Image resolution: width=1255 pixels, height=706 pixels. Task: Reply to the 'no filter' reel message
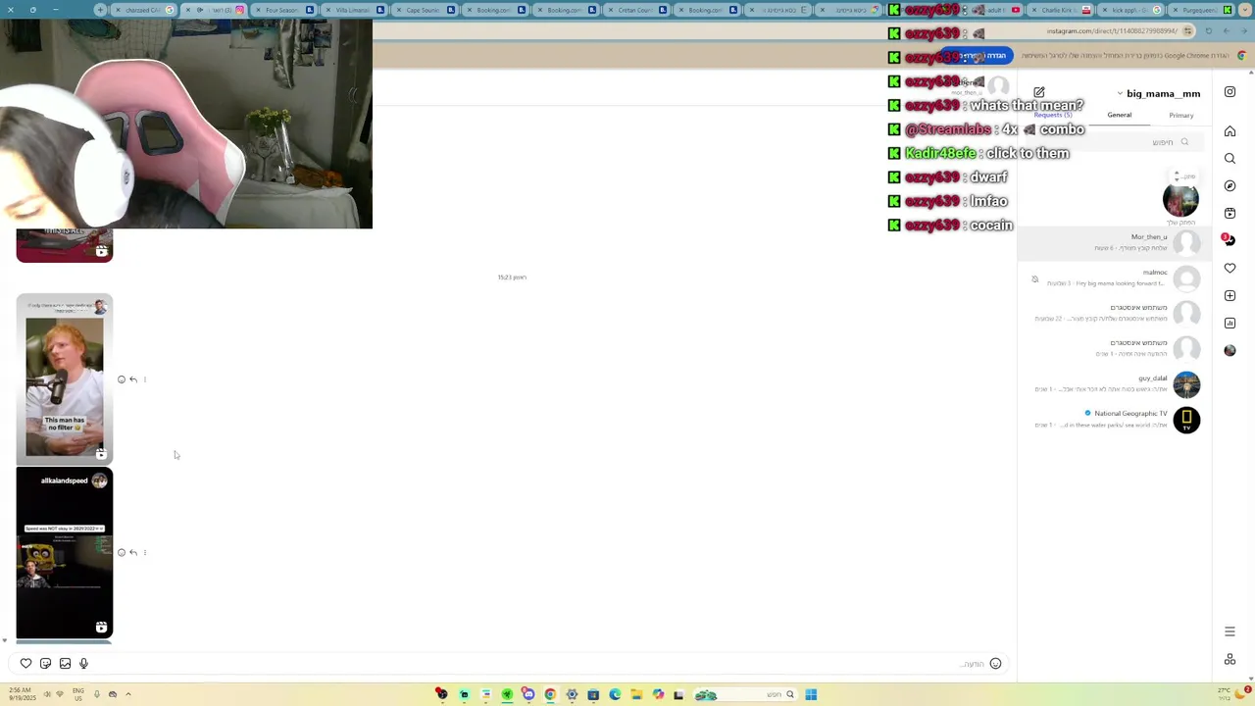pyautogui.click(x=133, y=379)
